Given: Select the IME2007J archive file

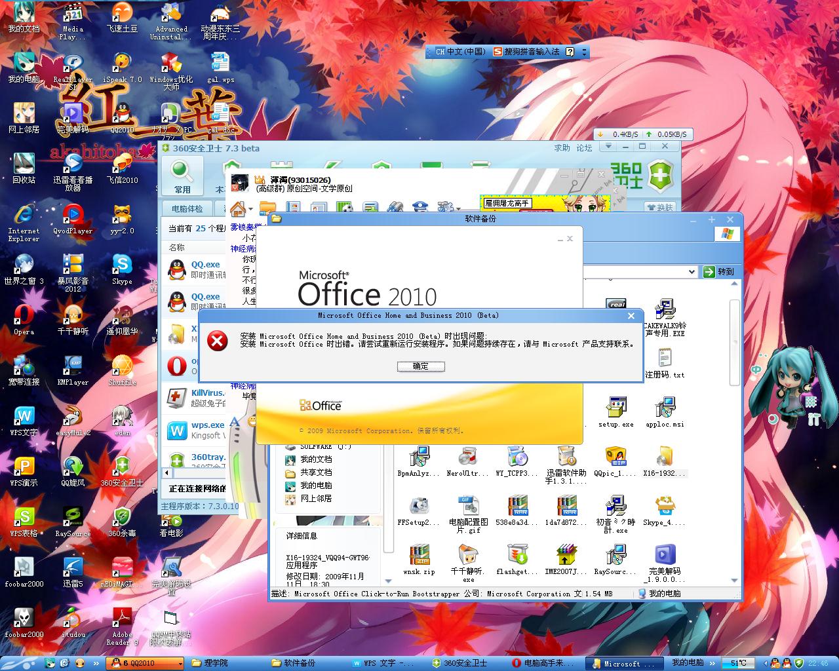Looking at the screenshot, I should pos(566,560).
